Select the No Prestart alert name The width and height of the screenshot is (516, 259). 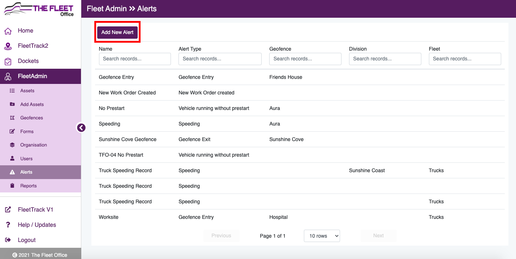(x=112, y=108)
